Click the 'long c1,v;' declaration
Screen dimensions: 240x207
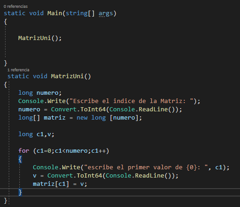(36, 134)
